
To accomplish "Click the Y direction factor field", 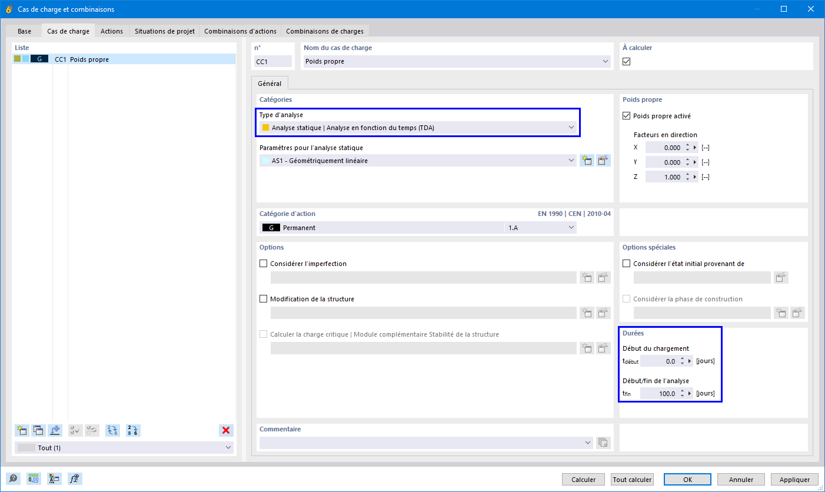I will tap(664, 162).
